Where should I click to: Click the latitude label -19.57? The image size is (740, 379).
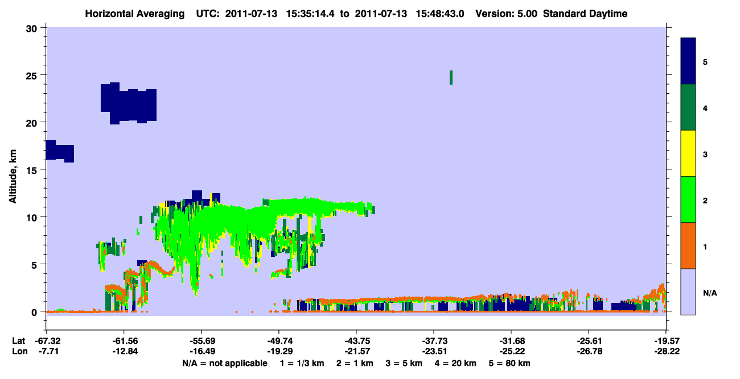[666, 340]
